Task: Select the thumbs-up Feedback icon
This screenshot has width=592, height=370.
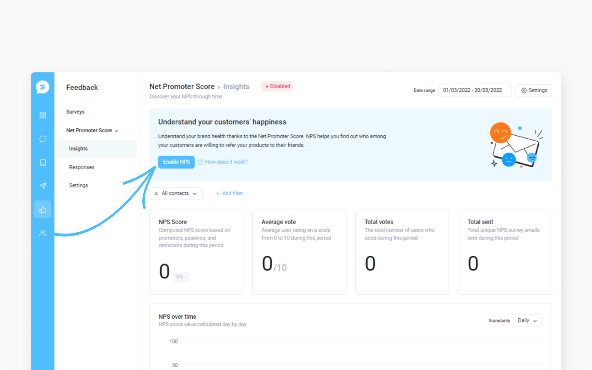Action: click(x=43, y=210)
